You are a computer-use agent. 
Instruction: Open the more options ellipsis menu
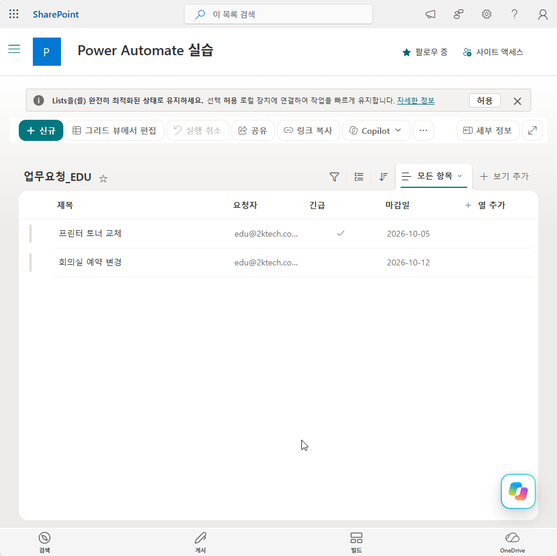click(423, 130)
